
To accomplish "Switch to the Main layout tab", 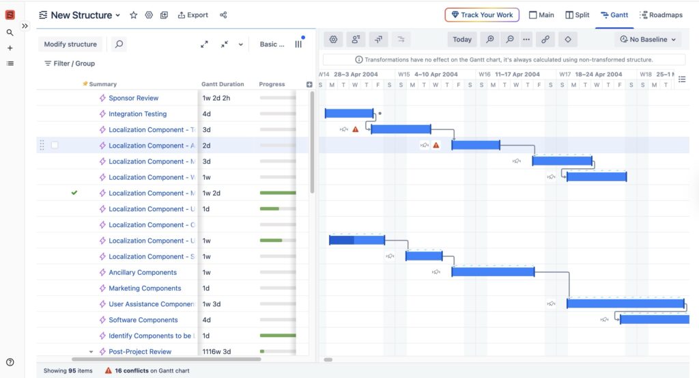I will click(x=541, y=15).
